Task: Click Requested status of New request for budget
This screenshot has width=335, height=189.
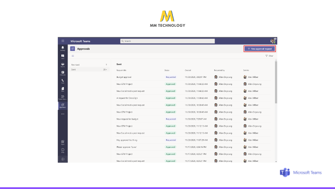Action: click(171, 119)
